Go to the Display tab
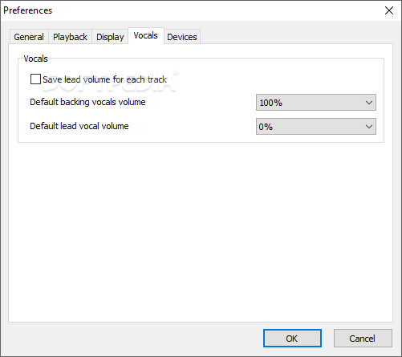The height and width of the screenshot is (357, 402). [110, 37]
